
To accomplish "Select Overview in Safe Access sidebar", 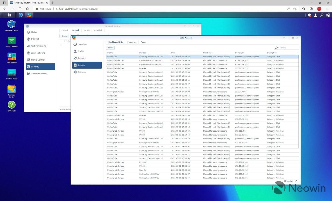I will [x=87, y=44].
